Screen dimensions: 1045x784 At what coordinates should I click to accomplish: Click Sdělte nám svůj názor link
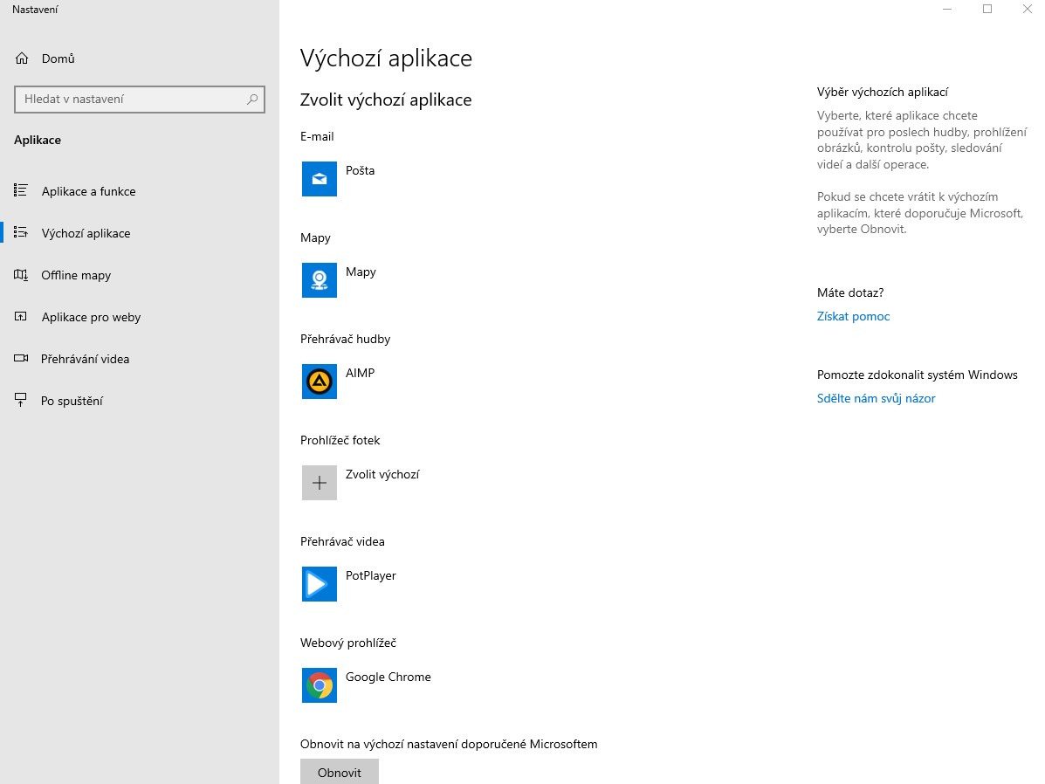(876, 398)
